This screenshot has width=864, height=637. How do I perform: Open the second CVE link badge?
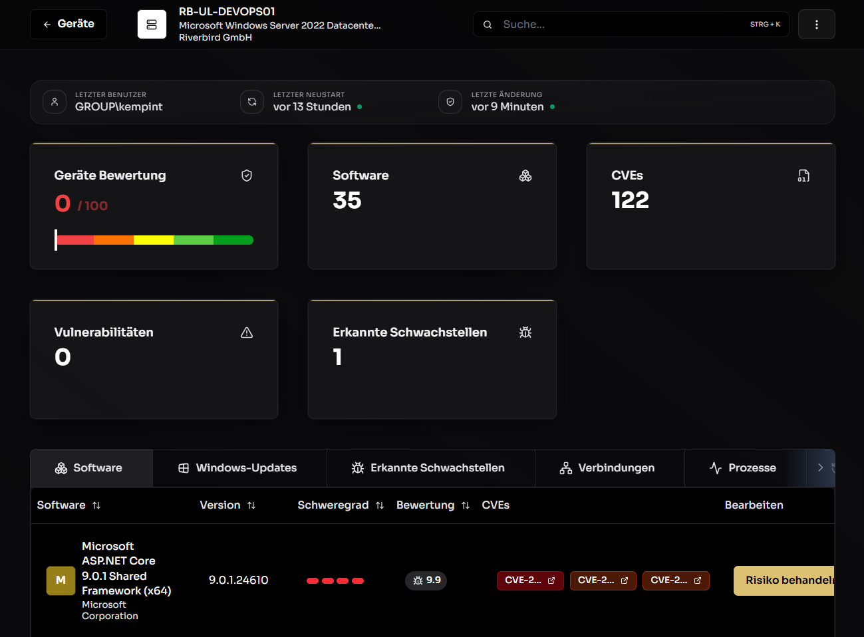pyautogui.click(x=603, y=580)
